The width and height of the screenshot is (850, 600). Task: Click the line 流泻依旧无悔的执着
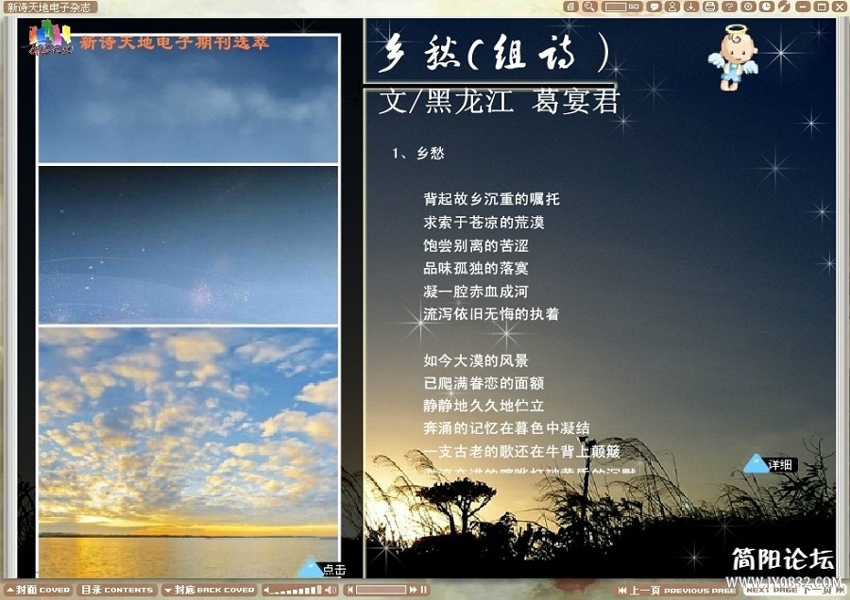point(491,314)
